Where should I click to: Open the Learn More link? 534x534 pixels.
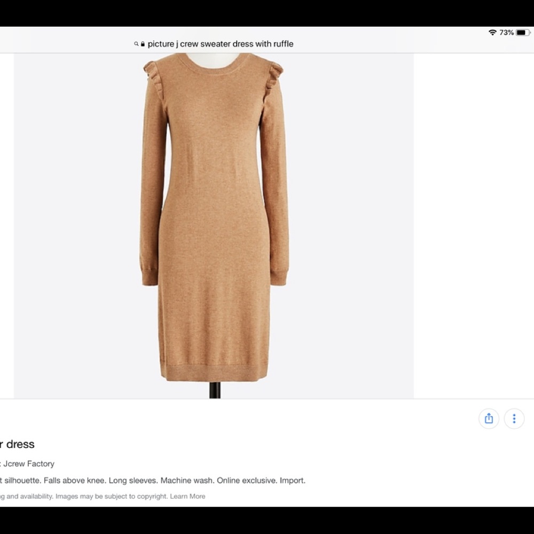(187, 496)
